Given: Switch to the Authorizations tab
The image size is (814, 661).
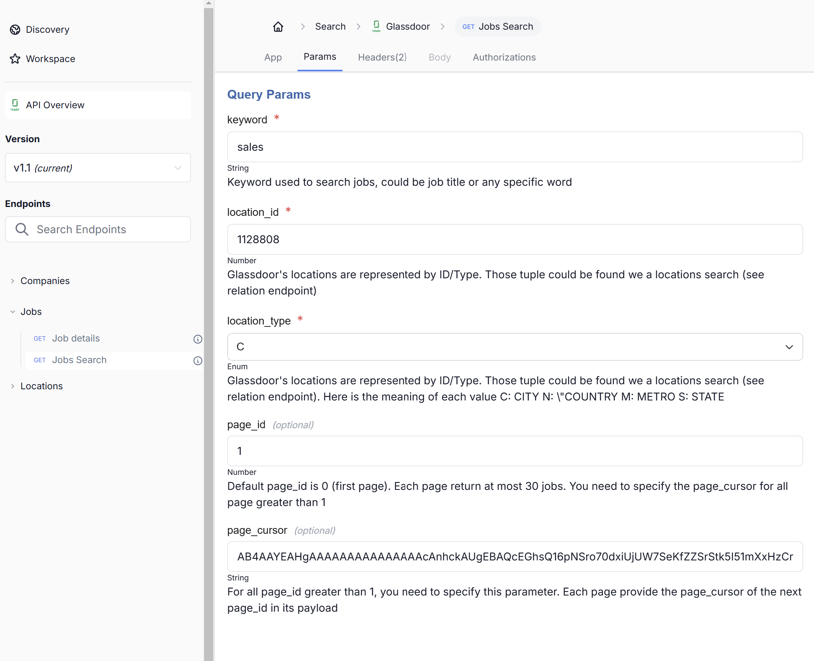Looking at the screenshot, I should click(504, 57).
